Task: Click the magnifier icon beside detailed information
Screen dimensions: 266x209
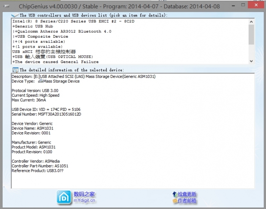Action: (x=15, y=70)
